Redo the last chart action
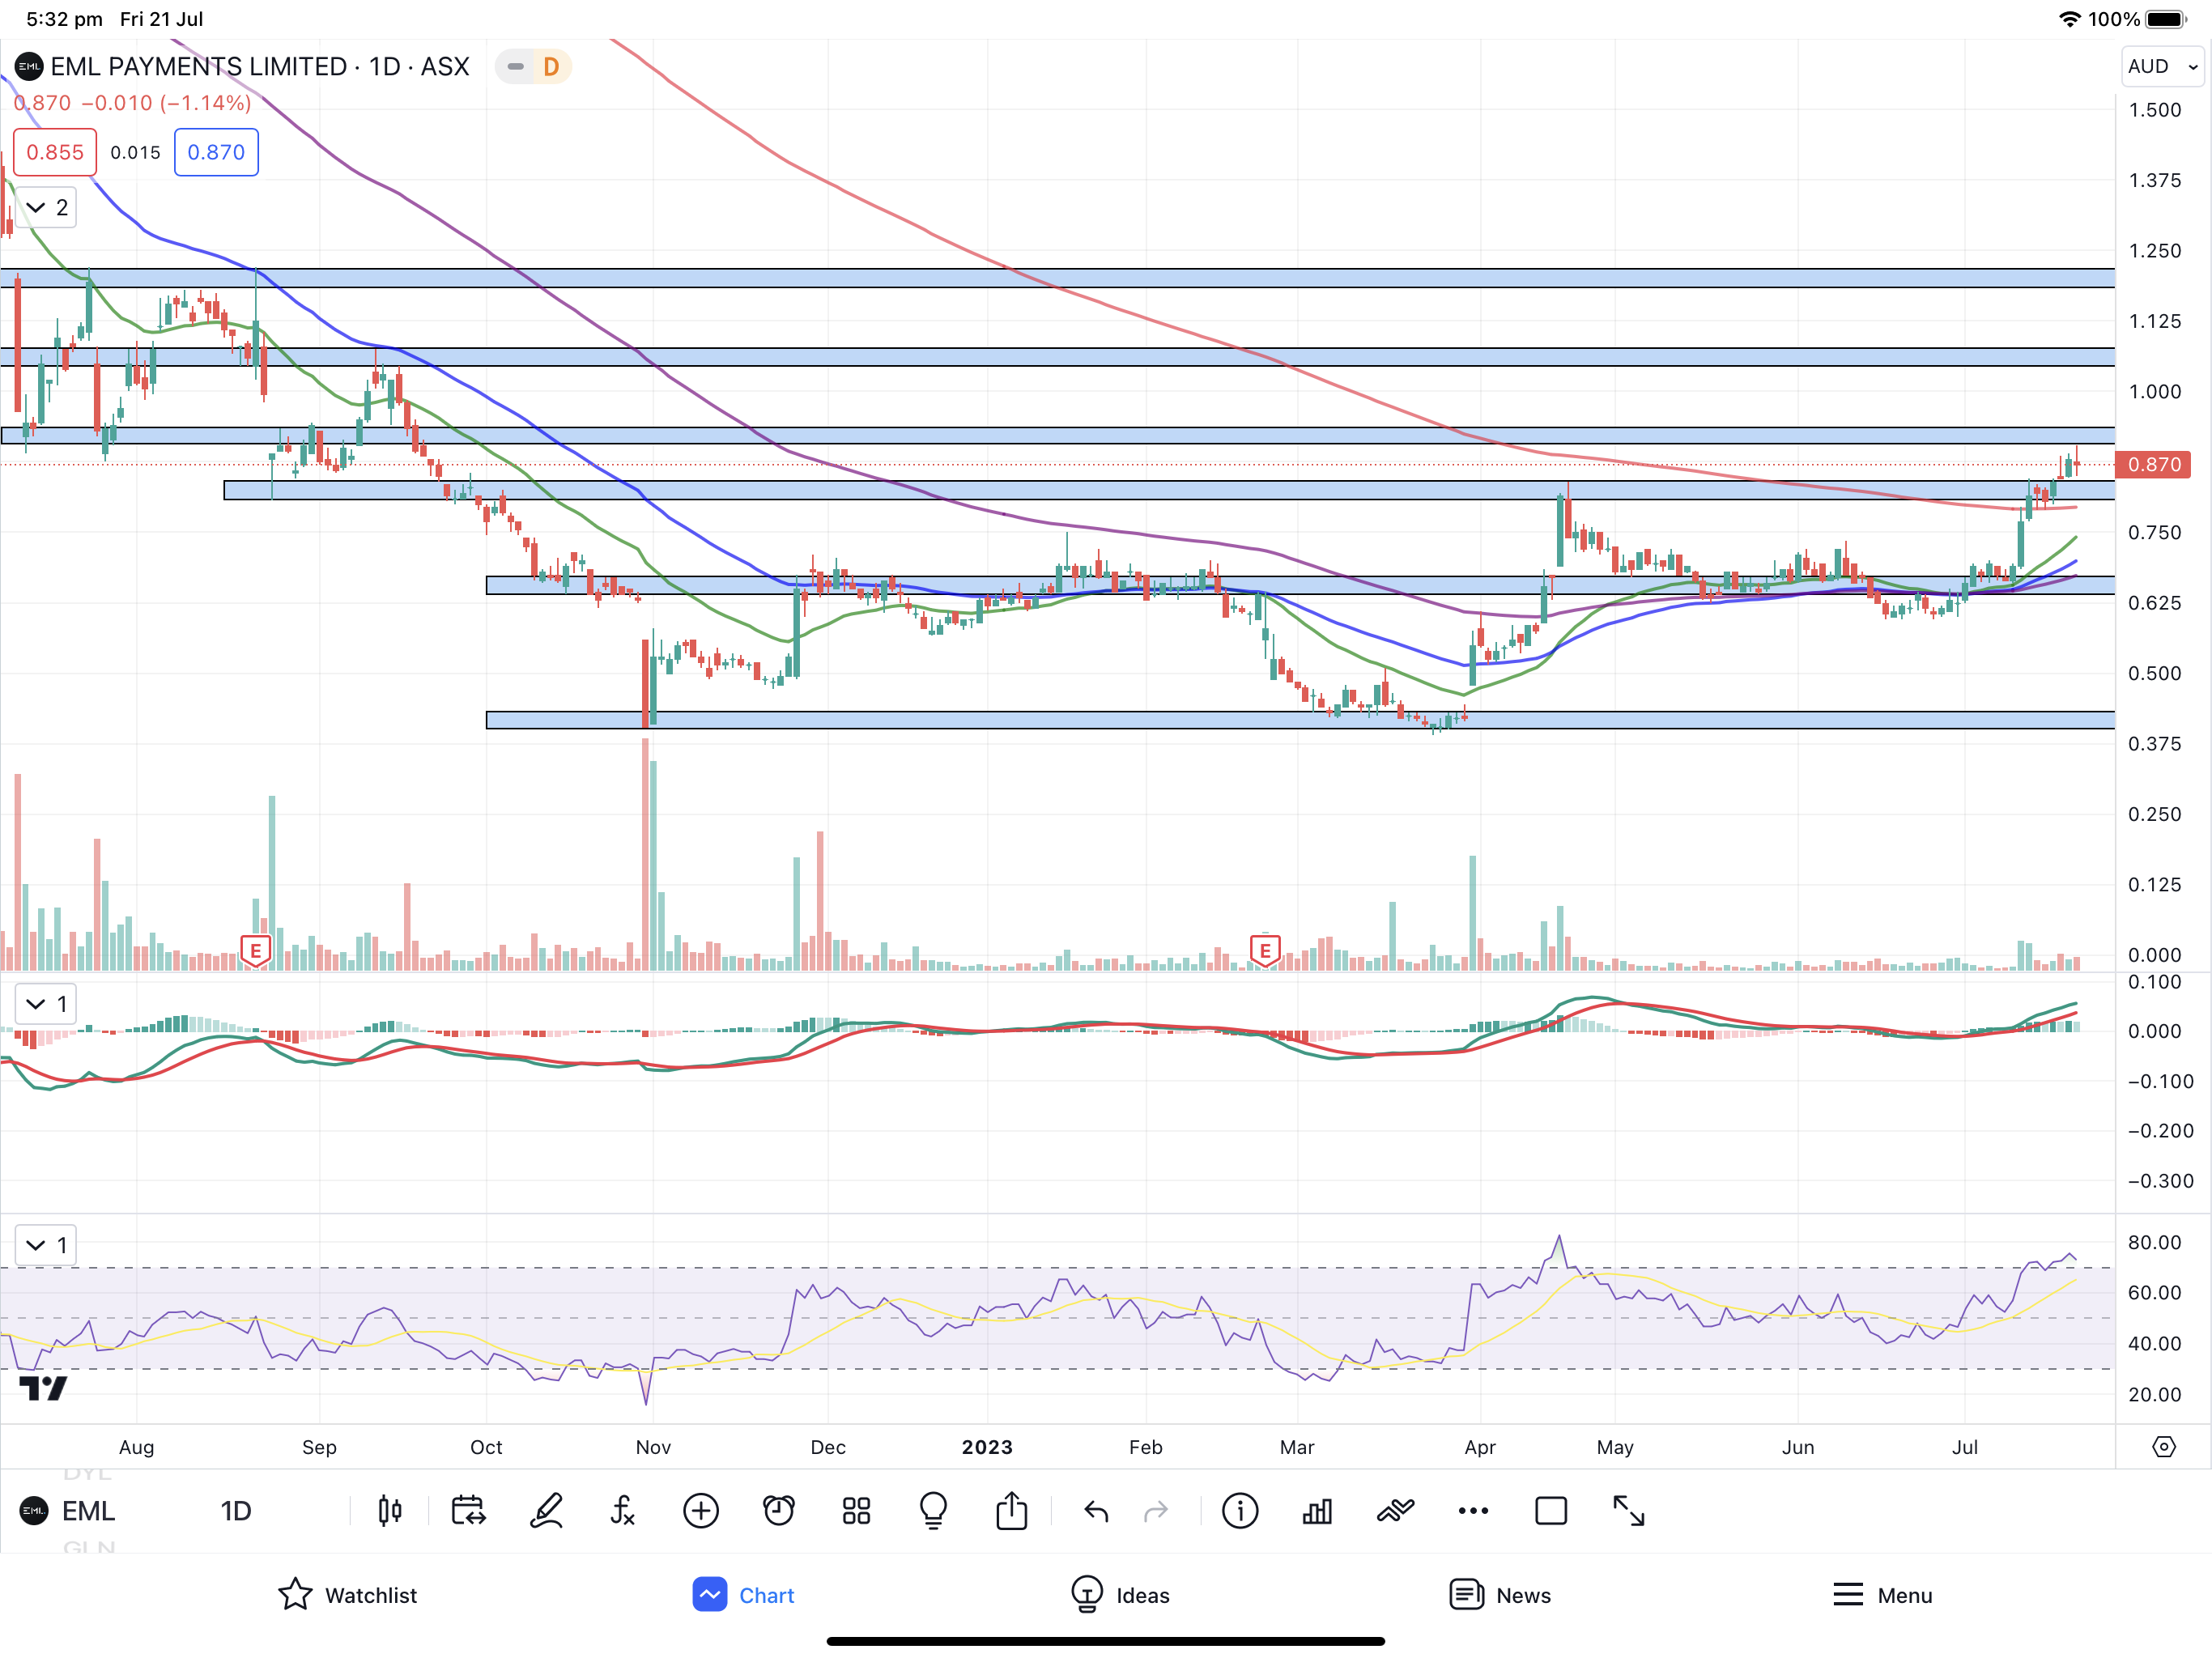This screenshot has width=2212, height=1658. 1156,1511
